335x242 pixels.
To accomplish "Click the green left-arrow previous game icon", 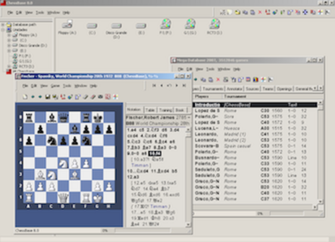I will click(33, 97).
